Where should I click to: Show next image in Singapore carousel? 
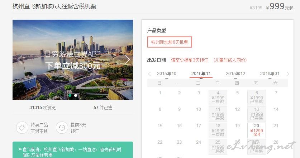[x=127, y=60]
